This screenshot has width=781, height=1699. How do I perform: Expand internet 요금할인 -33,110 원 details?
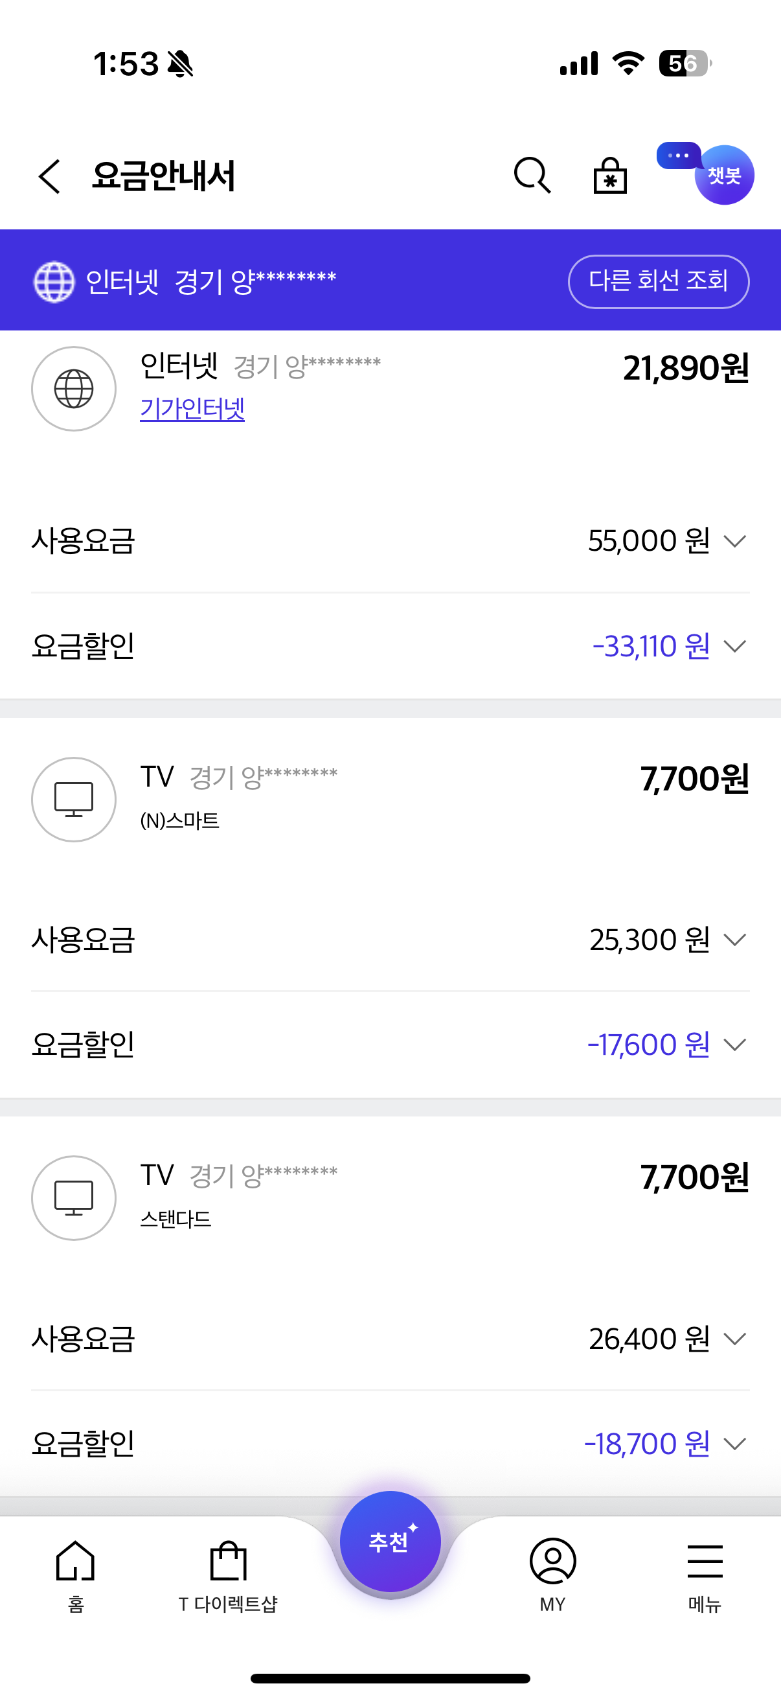734,647
